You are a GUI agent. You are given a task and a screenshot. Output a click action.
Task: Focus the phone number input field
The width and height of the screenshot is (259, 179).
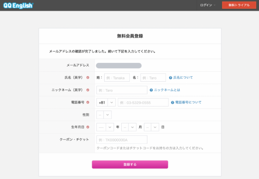click(x=143, y=102)
